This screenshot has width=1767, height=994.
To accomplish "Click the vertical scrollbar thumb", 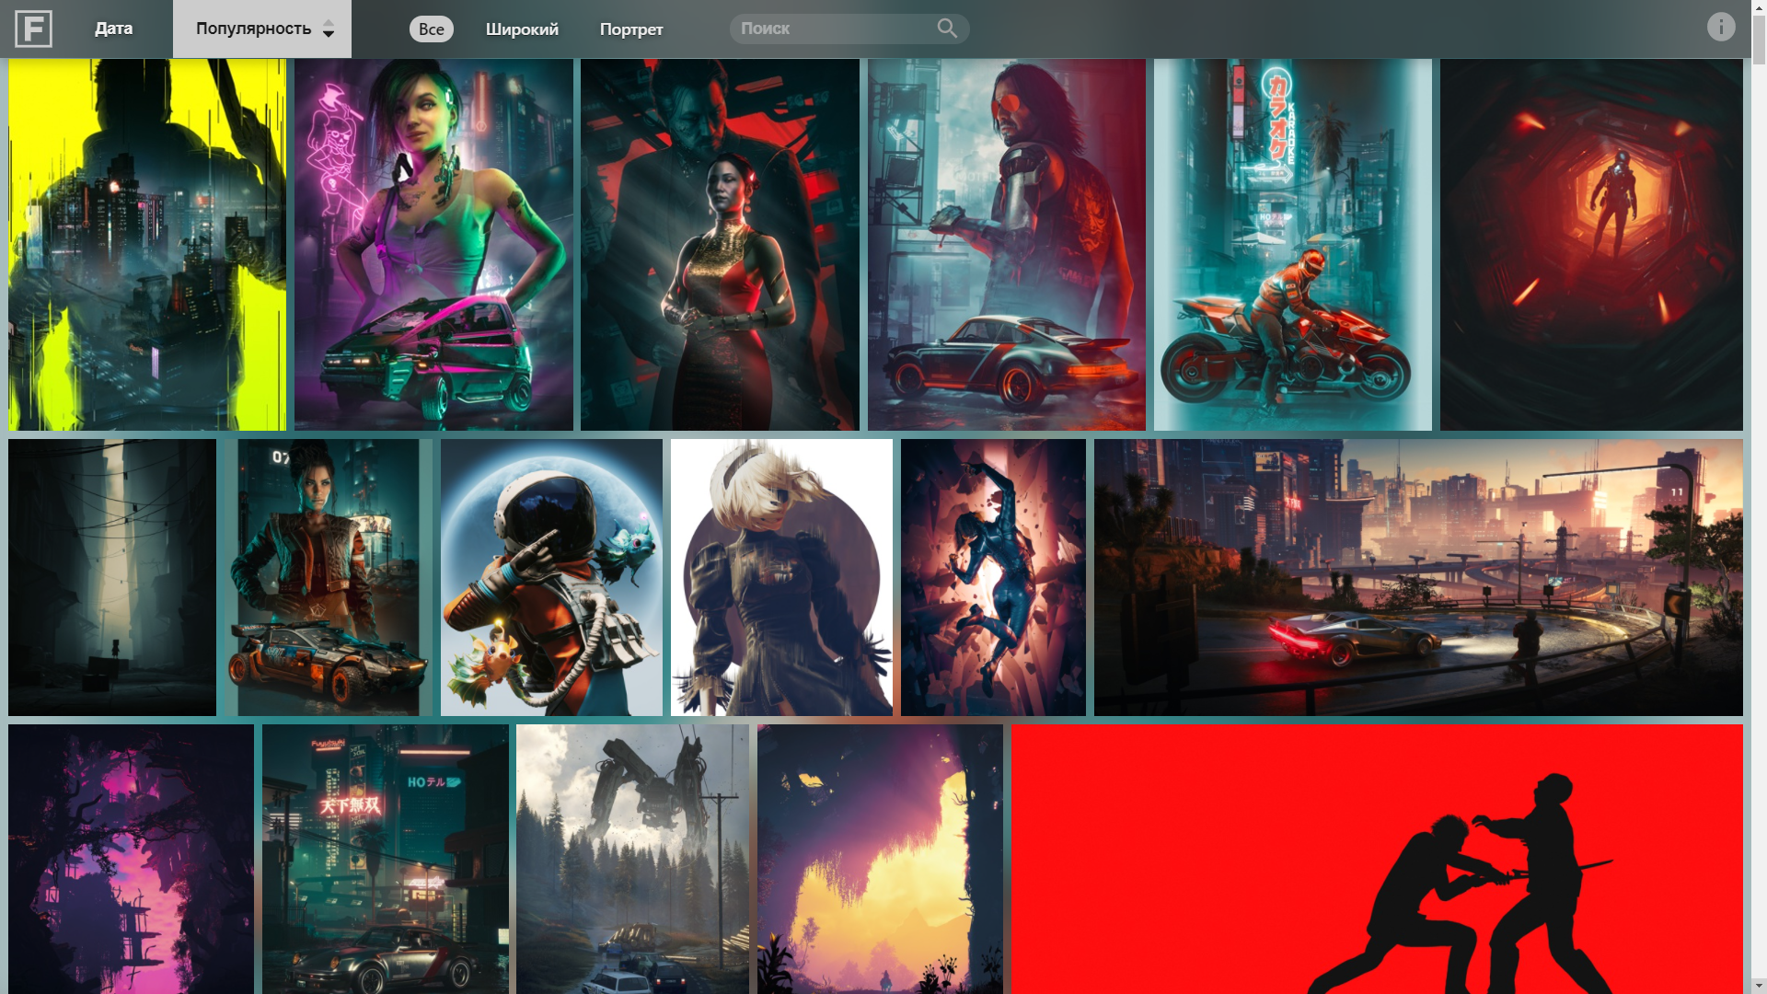I will point(1759,40).
